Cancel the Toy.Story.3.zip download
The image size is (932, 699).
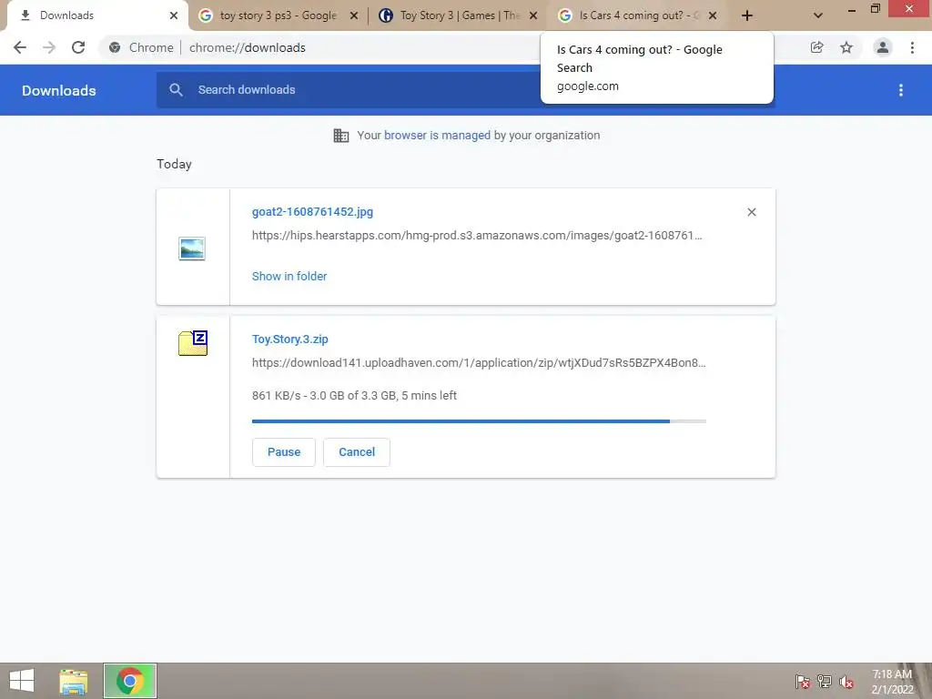(357, 452)
